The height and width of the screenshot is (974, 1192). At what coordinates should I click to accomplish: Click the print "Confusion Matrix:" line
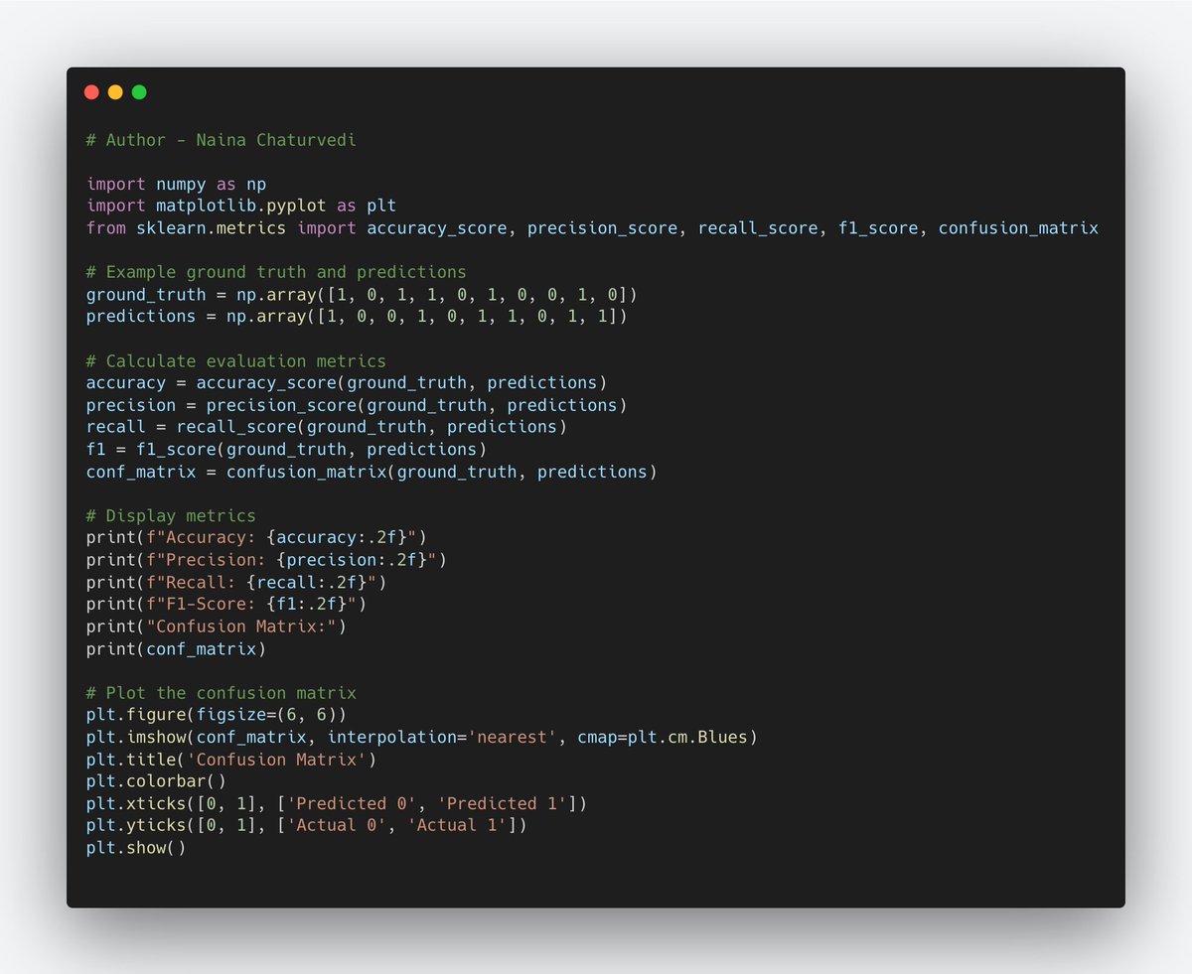[217, 626]
